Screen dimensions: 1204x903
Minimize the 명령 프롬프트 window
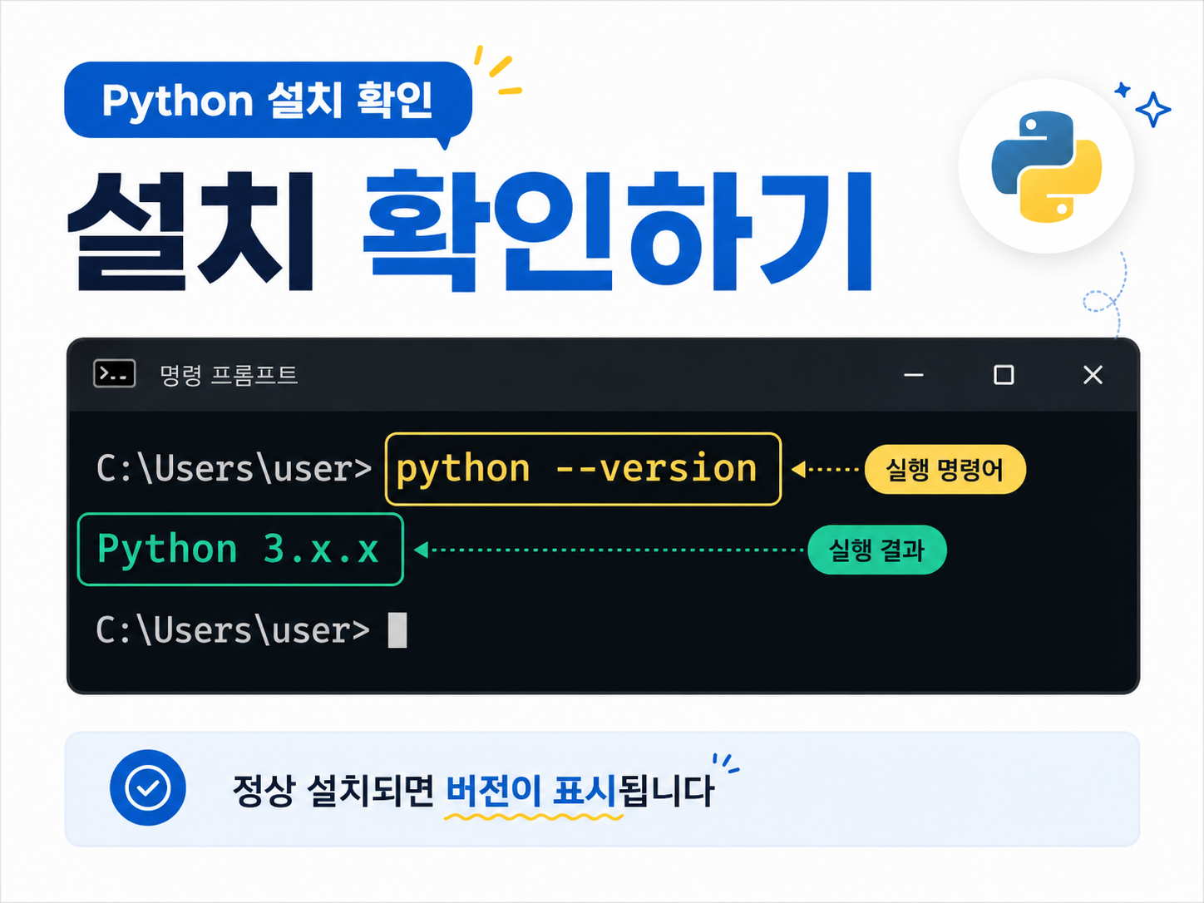(x=914, y=375)
